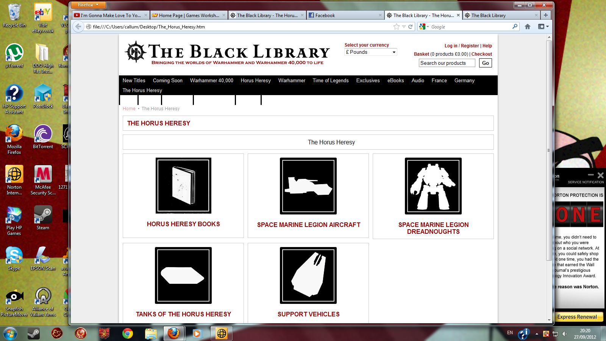Reload the page with the refresh icon

pos(410,27)
